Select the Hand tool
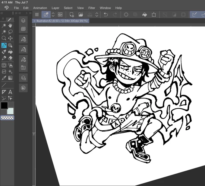This screenshot has width=205, height=186. pos(10,26)
